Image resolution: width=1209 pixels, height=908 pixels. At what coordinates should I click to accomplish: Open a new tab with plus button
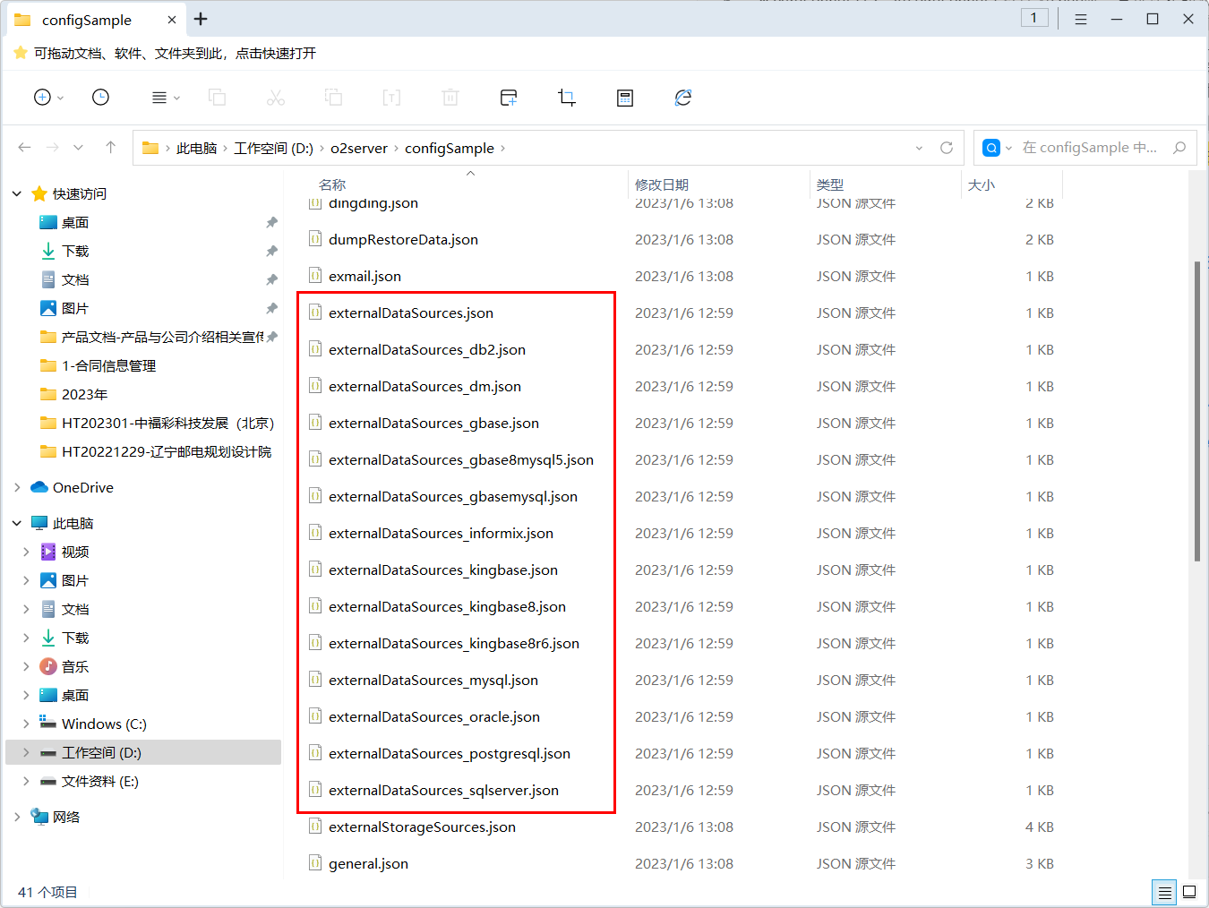(201, 19)
